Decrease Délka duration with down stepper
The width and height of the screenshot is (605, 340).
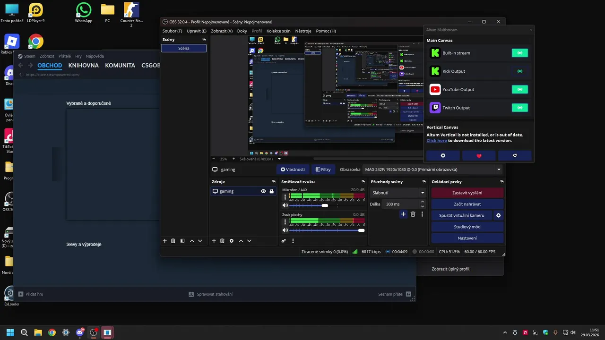pos(422,206)
